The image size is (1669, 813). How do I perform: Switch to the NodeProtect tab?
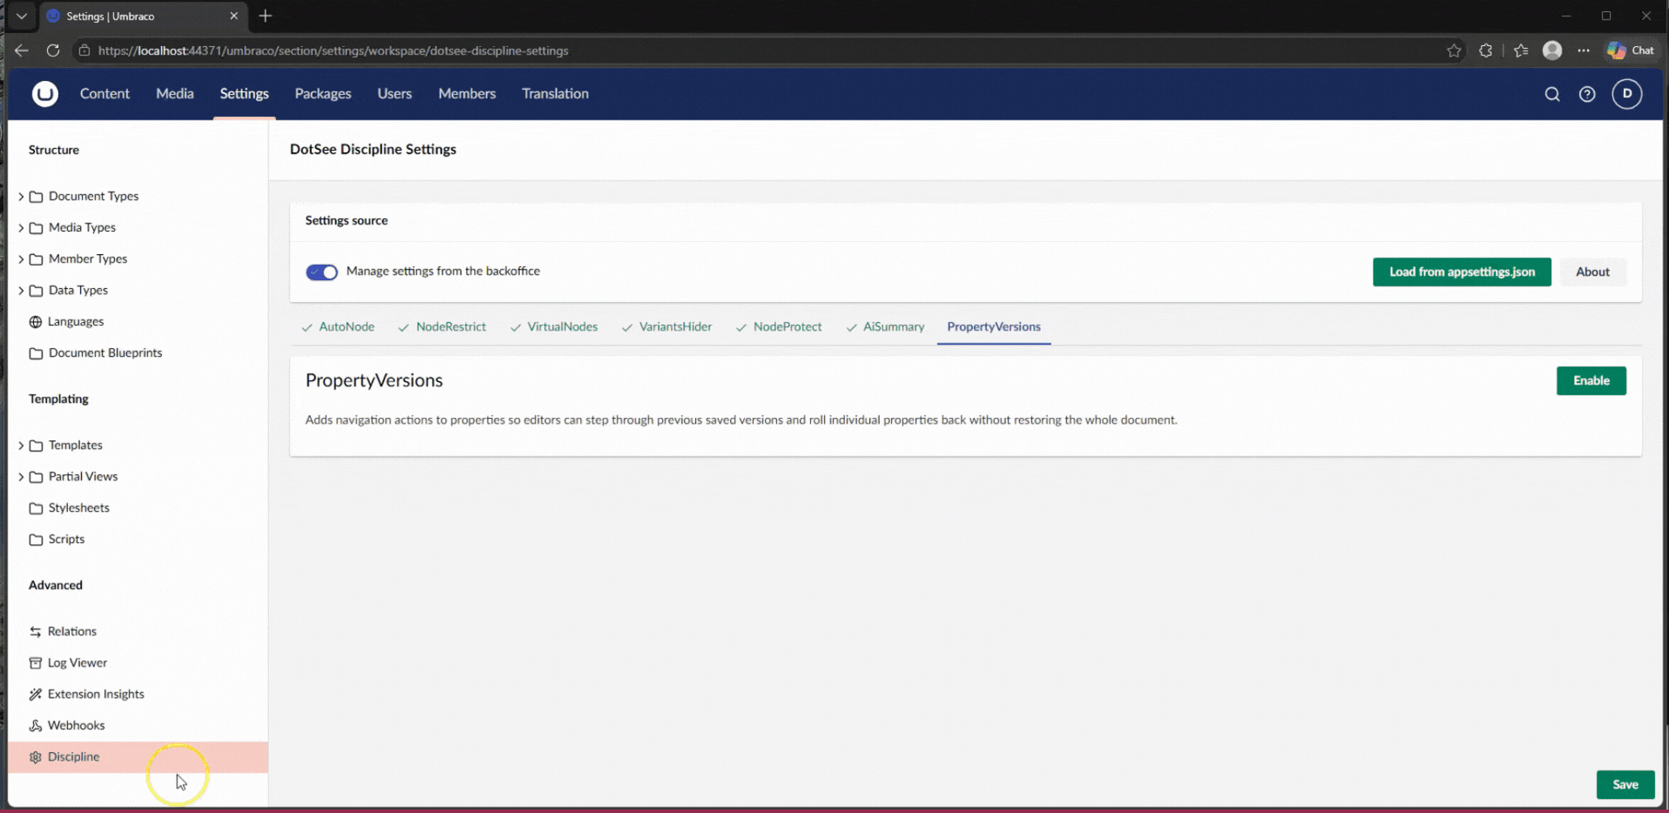pos(779,327)
